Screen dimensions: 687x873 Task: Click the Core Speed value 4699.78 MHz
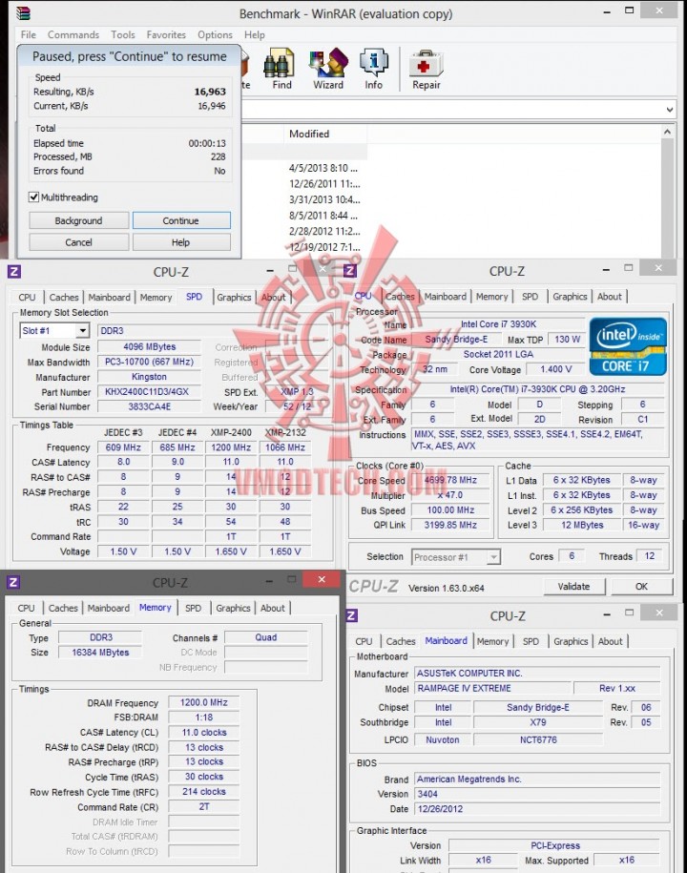[x=451, y=480]
